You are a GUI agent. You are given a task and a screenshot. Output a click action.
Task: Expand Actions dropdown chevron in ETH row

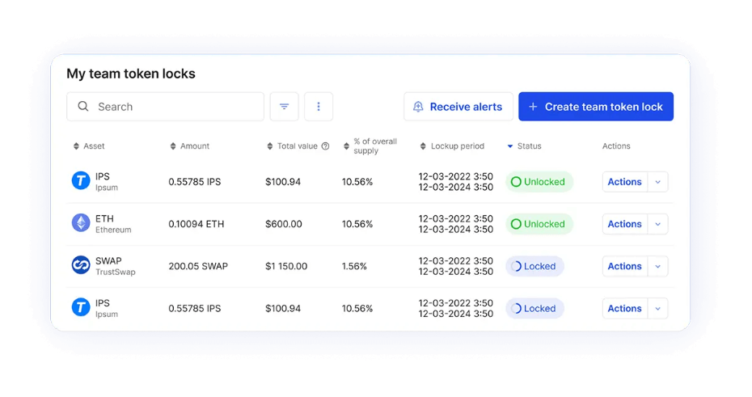tap(658, 224)
